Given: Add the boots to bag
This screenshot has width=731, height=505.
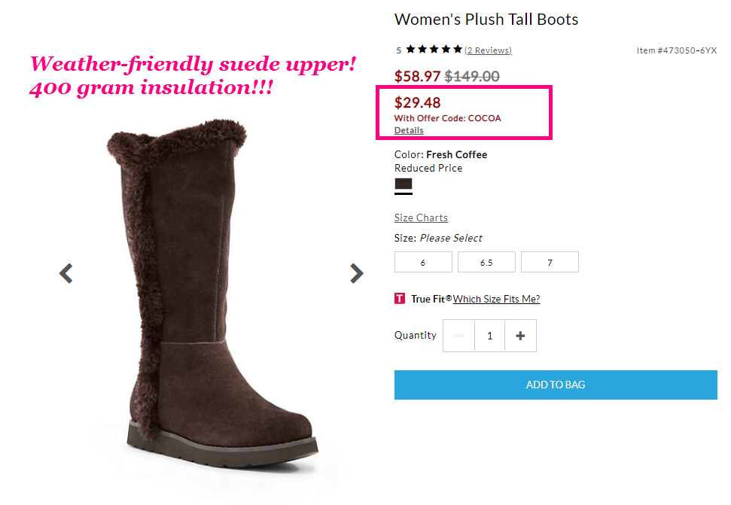Looking at the screenshot, I should [x=556, y=385].
